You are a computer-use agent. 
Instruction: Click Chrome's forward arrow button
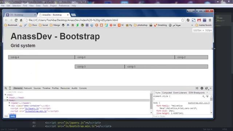click(x=11, y=20)
